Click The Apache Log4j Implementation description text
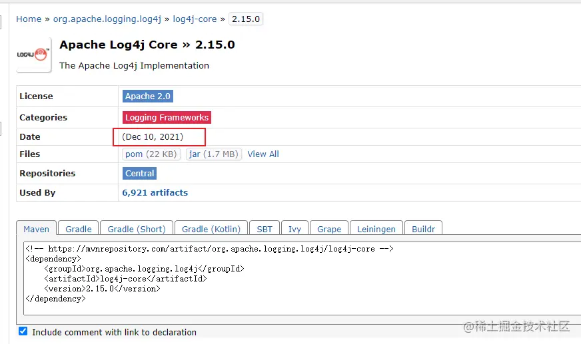 (x=134, y=66)
